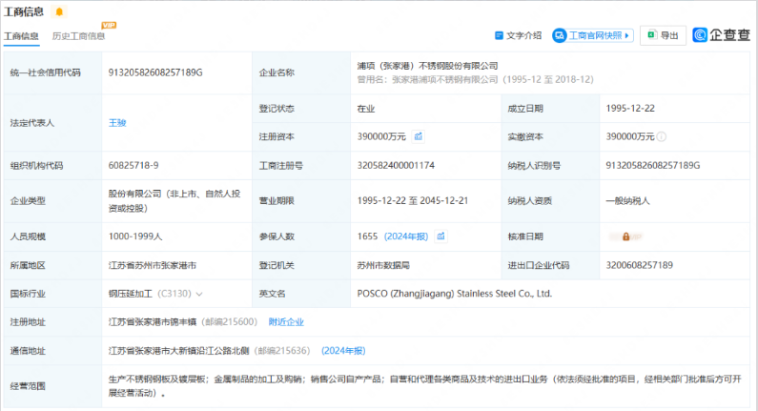The width and height of the screenshot is (758, 411).
Task: Click info icon beside 实缴资本 390000万元
Action: 662,136
